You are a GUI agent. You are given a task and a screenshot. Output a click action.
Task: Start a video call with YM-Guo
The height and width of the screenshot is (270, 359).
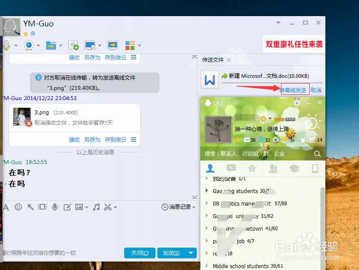(x=28, y=45)
